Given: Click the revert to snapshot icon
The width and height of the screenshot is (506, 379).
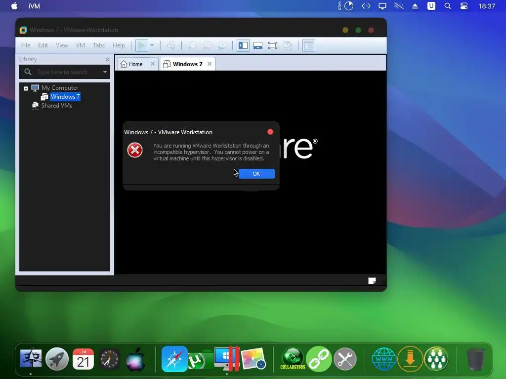Looking at the screenshot, I should click(x=207, y=45).
